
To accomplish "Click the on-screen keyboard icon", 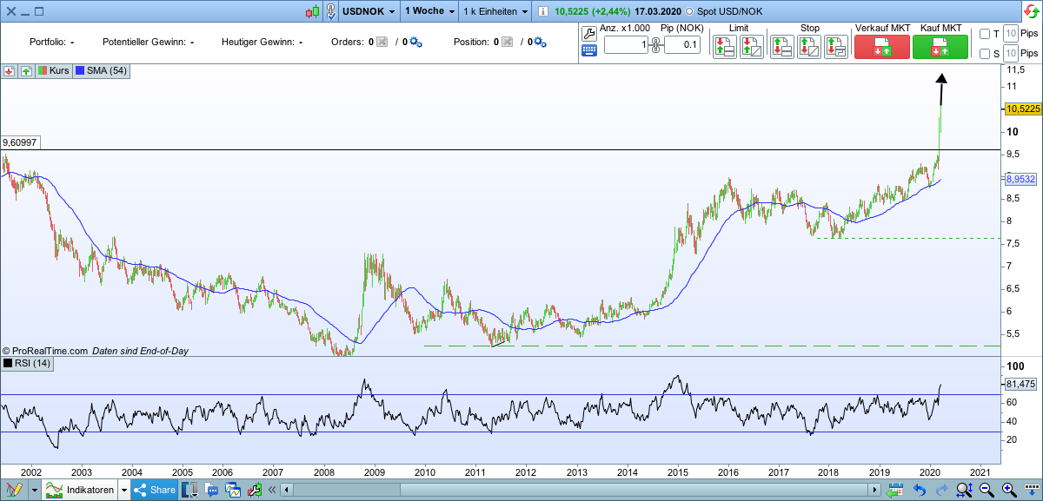I will (x=589, y=50).
